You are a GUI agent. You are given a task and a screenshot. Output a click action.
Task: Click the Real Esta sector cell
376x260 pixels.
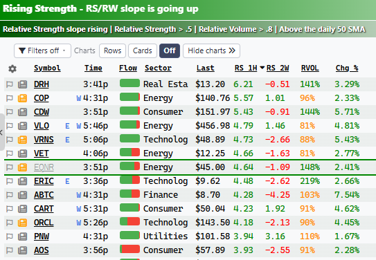165,84
